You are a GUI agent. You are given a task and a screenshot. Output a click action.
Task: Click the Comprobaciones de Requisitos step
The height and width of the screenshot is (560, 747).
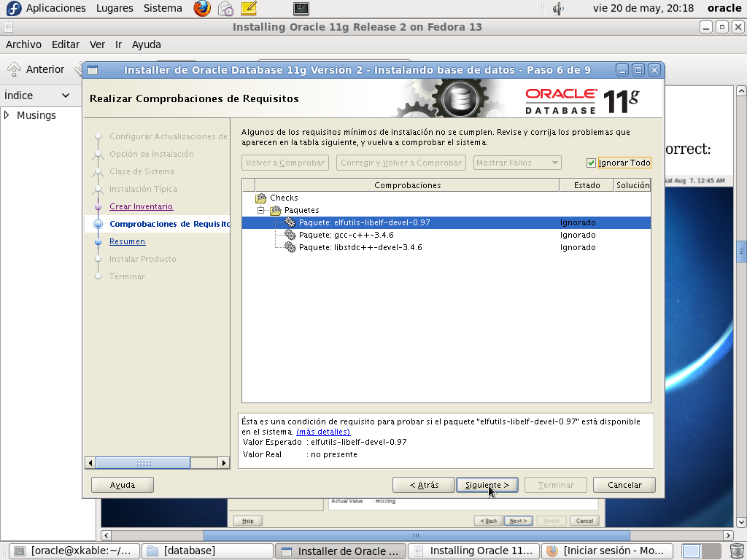point(169,224)
